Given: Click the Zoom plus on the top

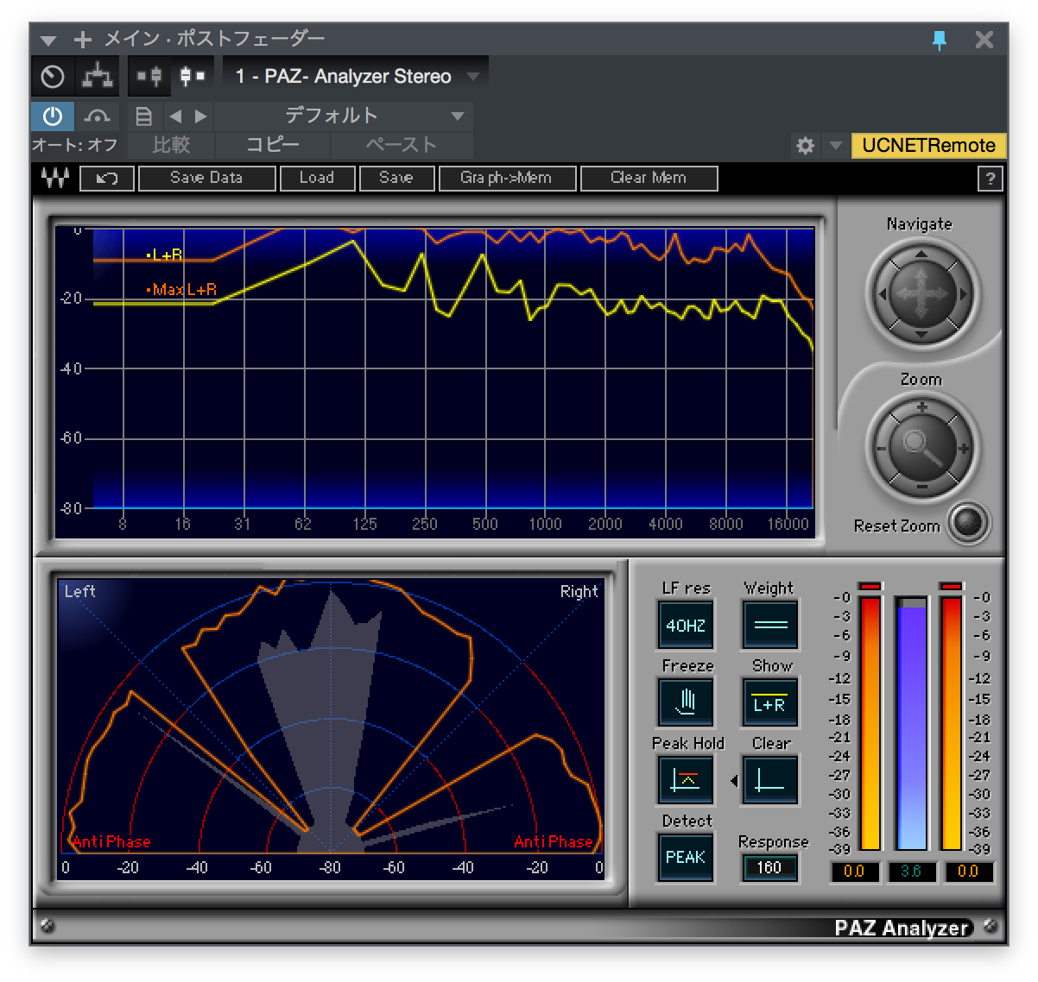Looking at the screenshot, I should point(922,407).
